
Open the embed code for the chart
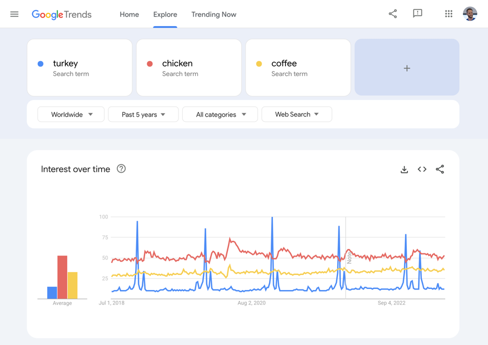point(422,169)
